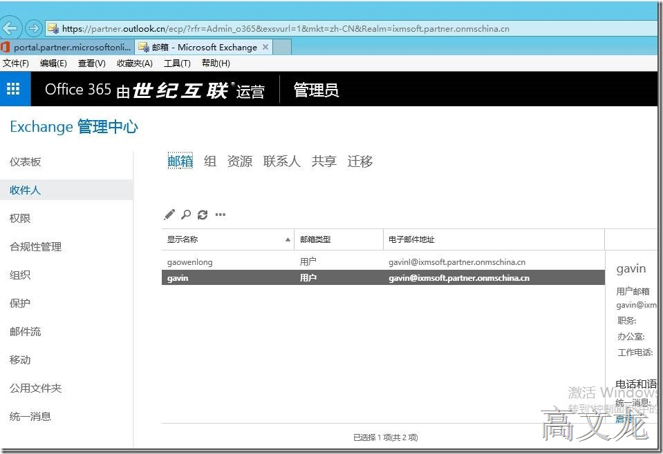Sort by the 显示名称 column header
This screenshot has width=663, height=454.
(x=228, y=239)
